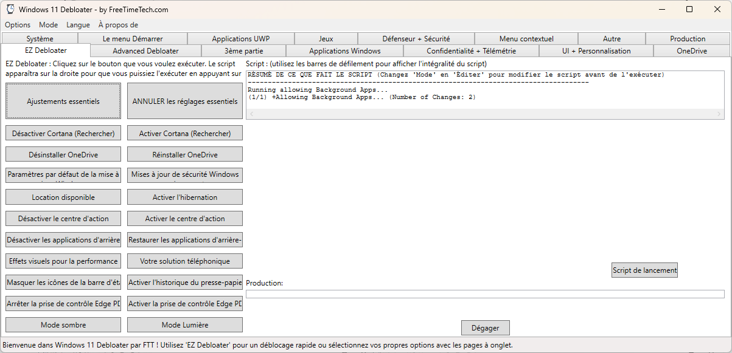The image size is (732, 353).
Task: Open the OneDrive tab
Action: click(x=692, y=51)
